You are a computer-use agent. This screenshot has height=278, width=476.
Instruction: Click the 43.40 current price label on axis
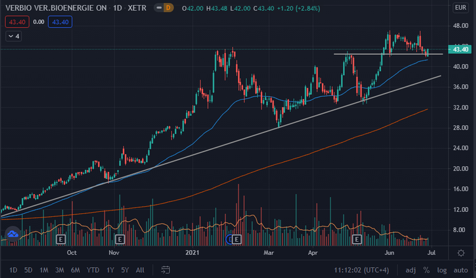460,49
